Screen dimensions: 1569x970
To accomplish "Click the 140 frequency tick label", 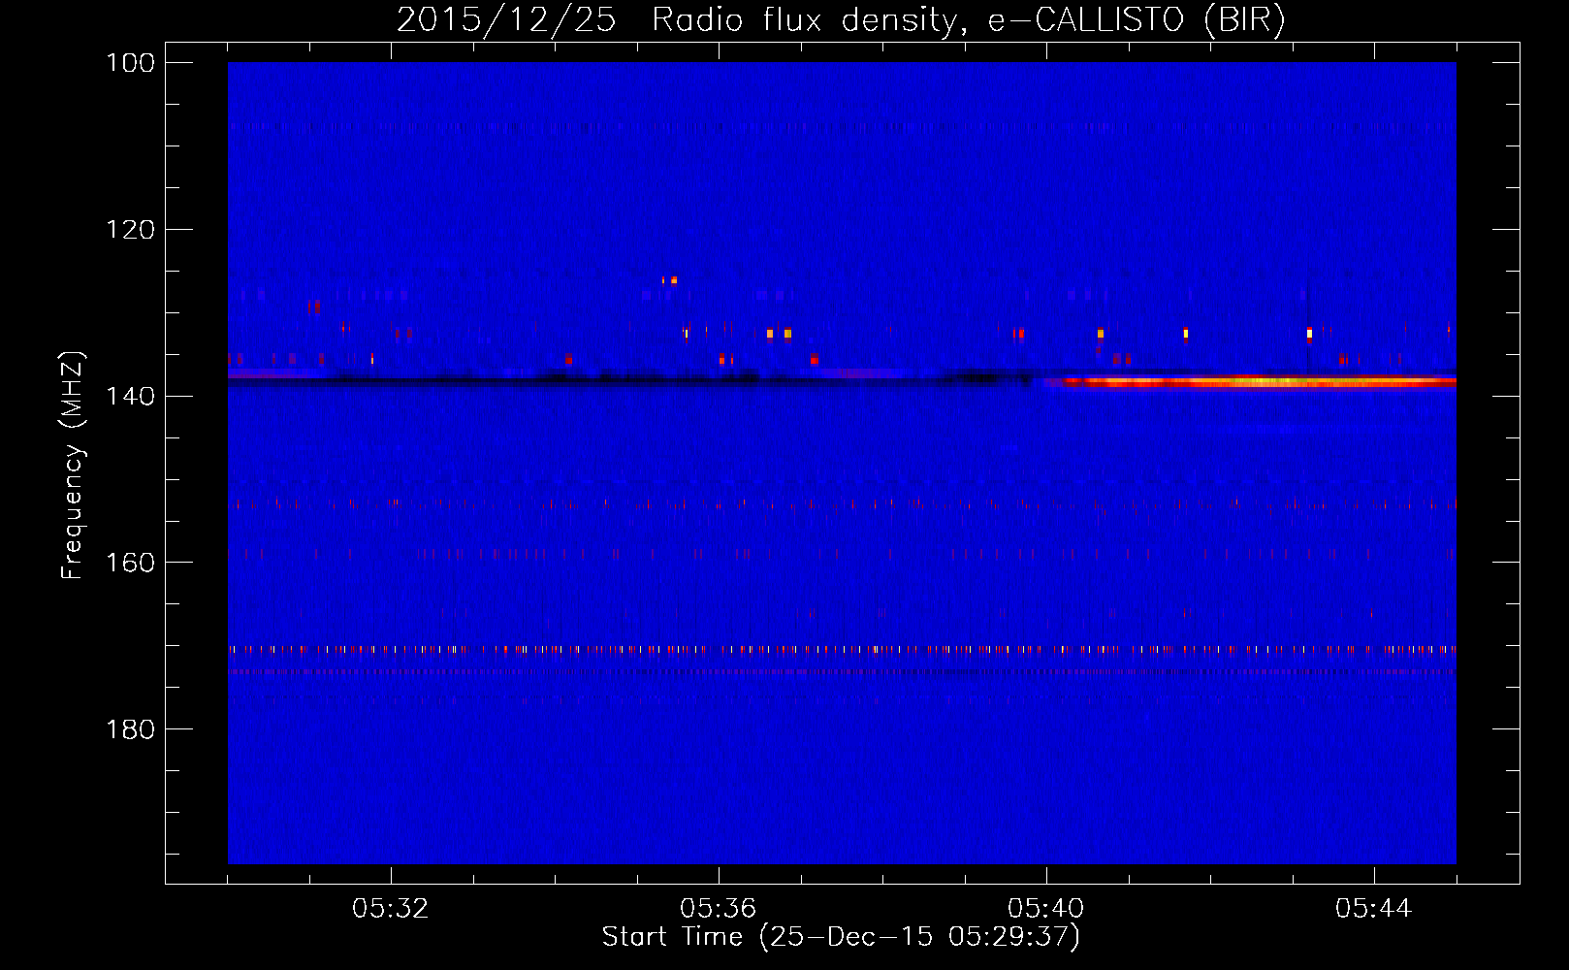I will tap(129, 396).
